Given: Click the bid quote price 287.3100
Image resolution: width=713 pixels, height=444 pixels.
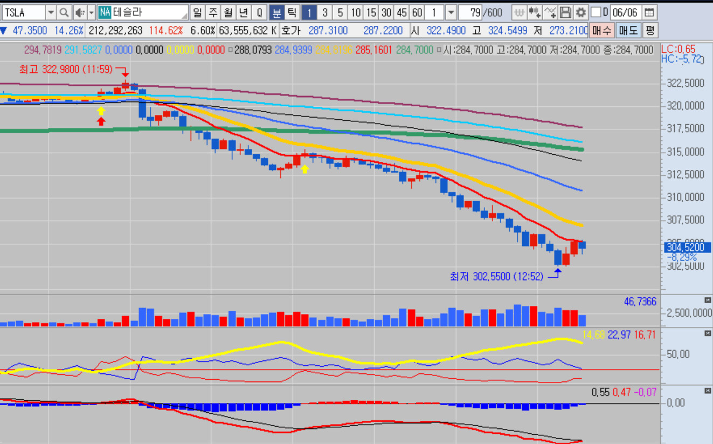Looking at the screenshot, I should [x=328, y=31].
